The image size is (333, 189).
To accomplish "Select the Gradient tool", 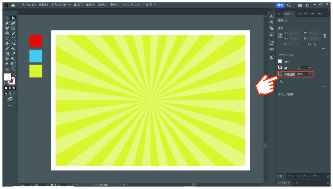I will (7, 54).
